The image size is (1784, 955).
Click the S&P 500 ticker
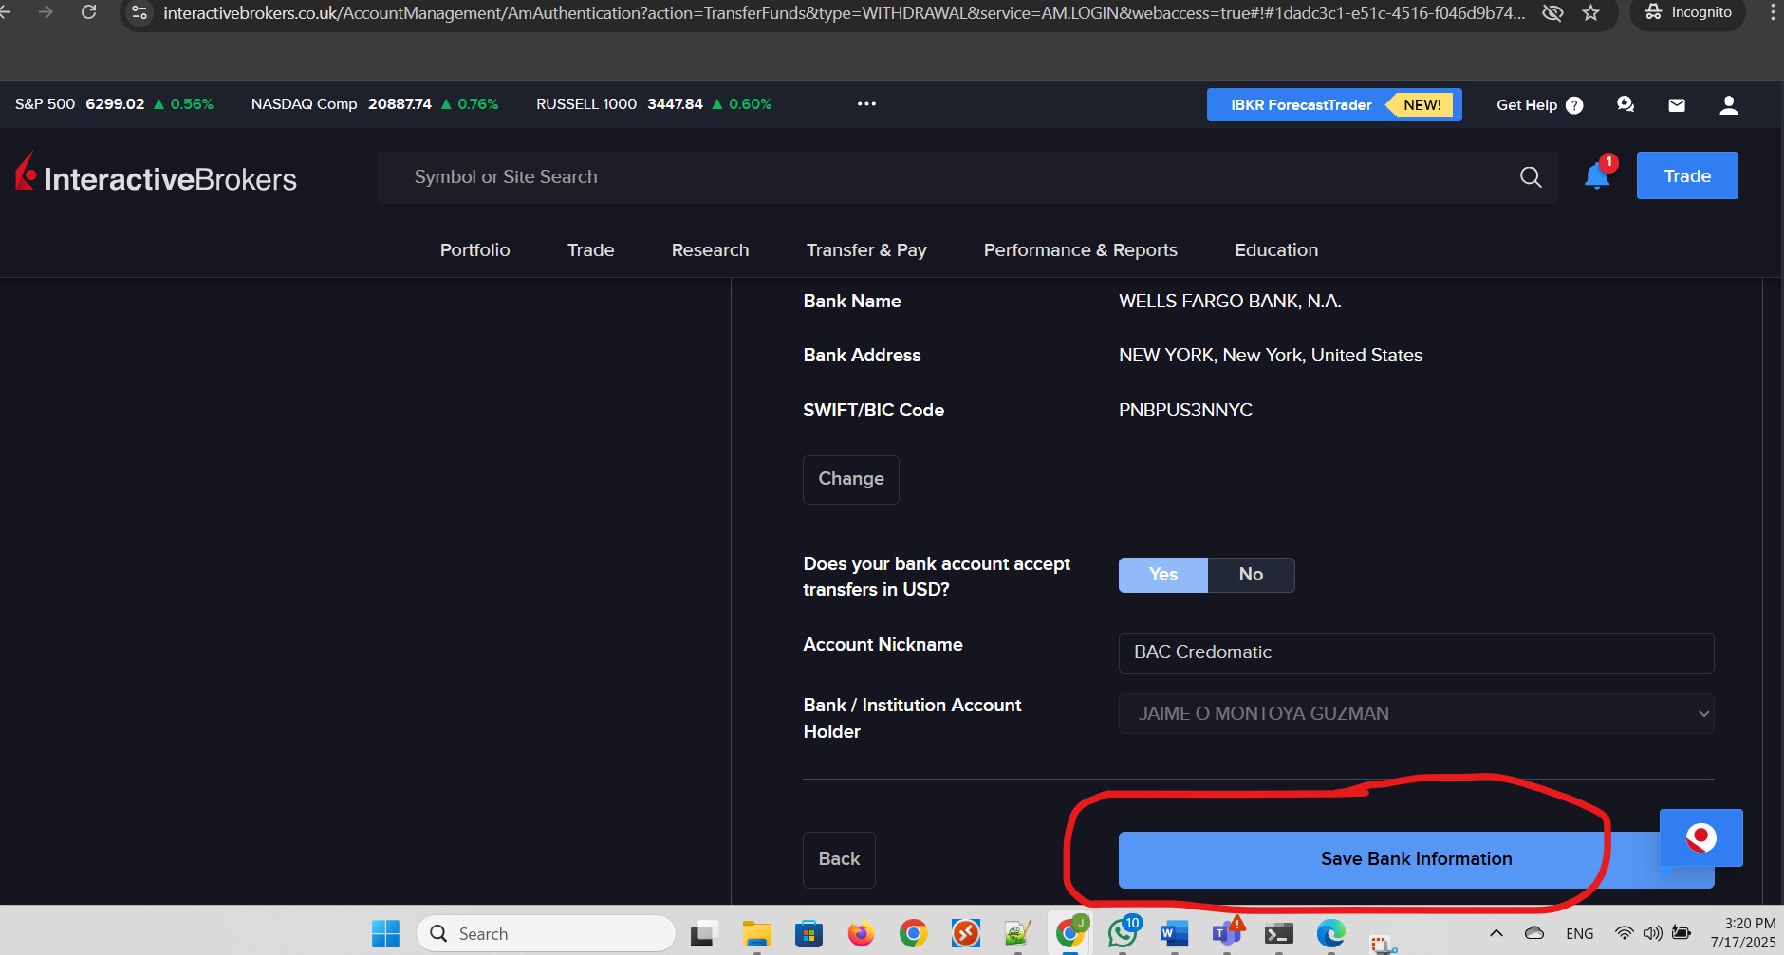[x=114, y=104]
